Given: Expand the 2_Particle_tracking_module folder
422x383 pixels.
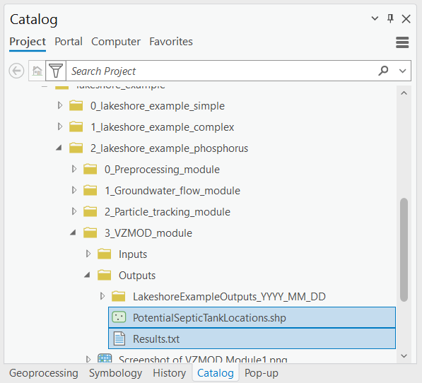Looking at the screenshot, I should pyautogui.click(x=74, y=211).
